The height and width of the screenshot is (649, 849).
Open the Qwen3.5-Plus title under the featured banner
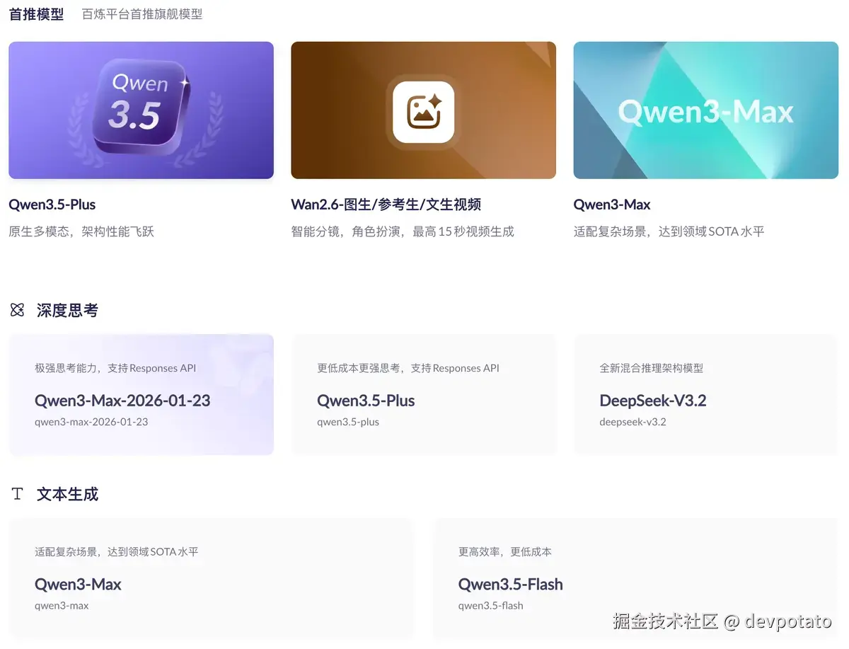click(x=52, y=205)
